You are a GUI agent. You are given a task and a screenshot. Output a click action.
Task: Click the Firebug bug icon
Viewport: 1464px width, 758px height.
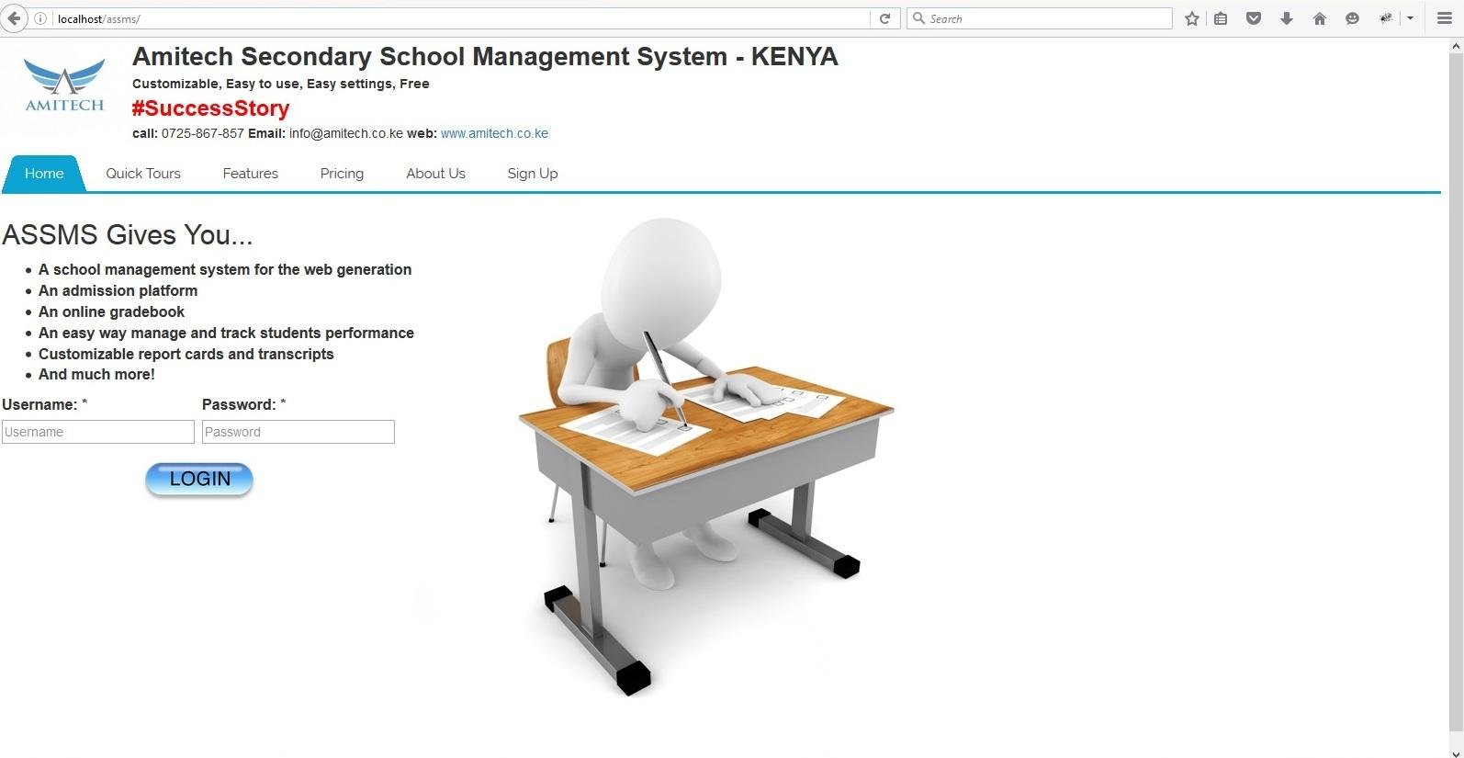click(x=1386, y=18)
